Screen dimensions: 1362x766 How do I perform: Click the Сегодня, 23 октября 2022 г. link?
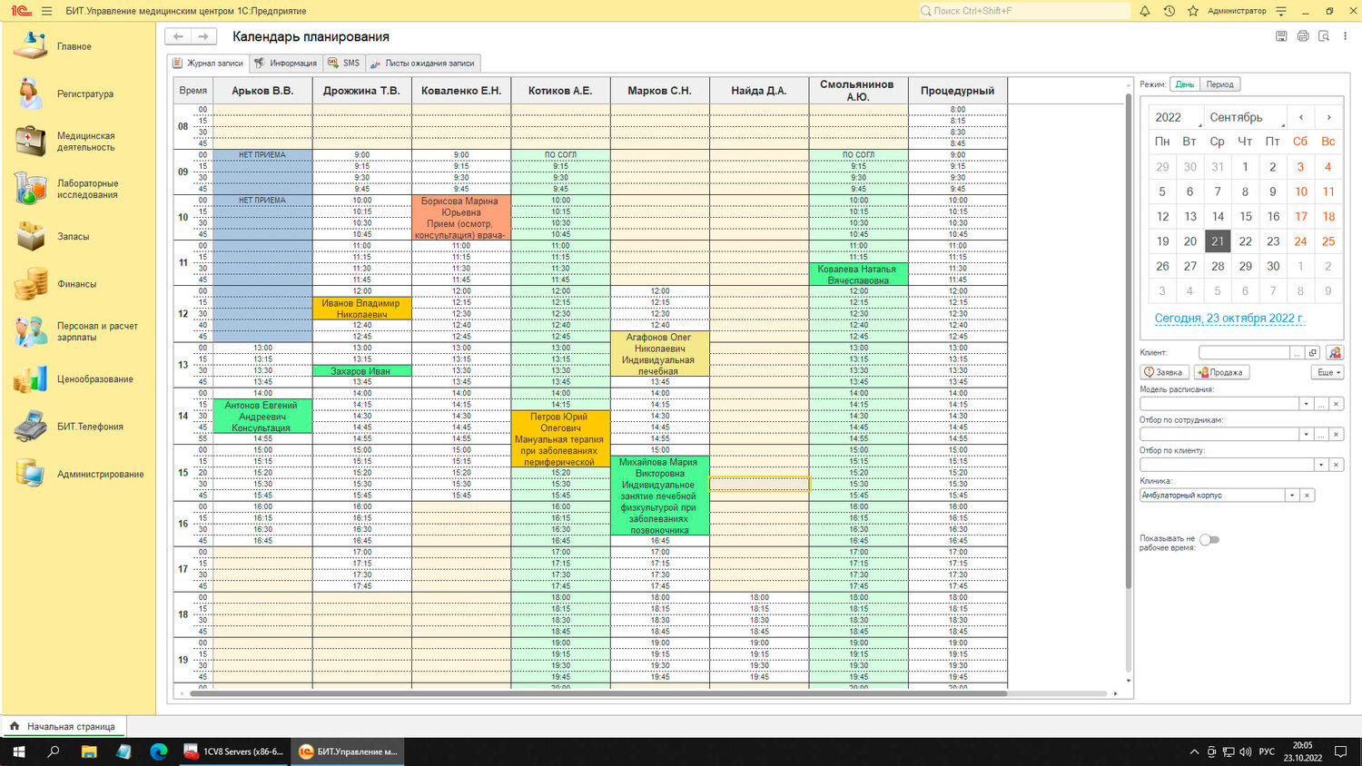[1229, 319]
